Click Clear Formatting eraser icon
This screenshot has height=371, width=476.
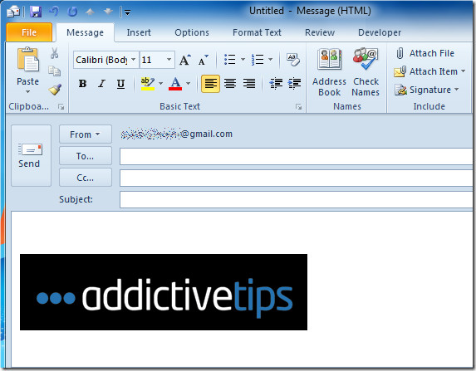(x=293, y=60)
